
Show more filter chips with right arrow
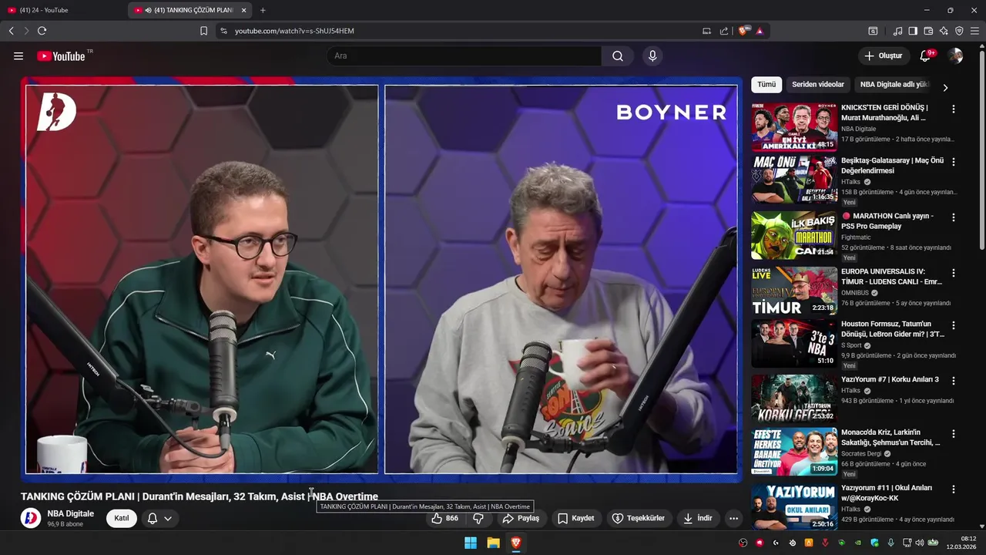pyautogui.click(x=945, y=87)
